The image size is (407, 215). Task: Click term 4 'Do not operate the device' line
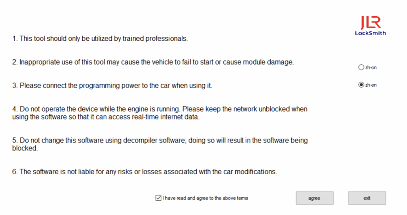[x=159, y=109]
